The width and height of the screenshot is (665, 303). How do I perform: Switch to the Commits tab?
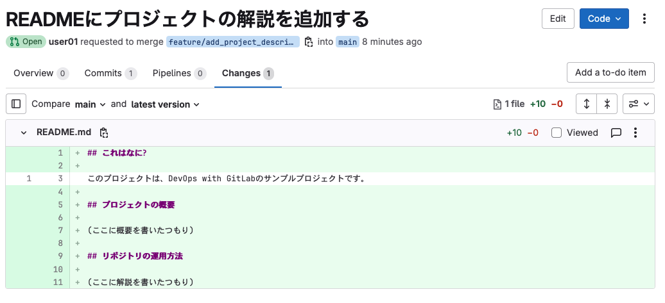coord(110,73)
